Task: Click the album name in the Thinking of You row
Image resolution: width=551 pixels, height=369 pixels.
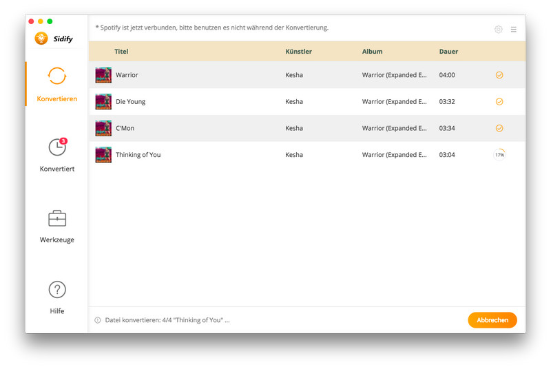Action: tap(394, 155)
